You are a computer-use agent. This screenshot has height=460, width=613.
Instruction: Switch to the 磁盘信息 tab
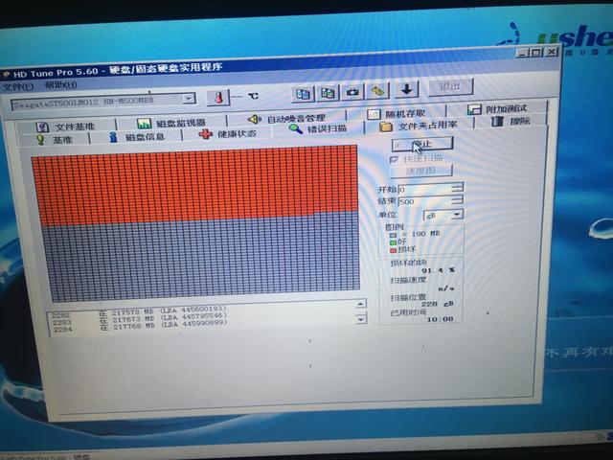click(136, 137)
